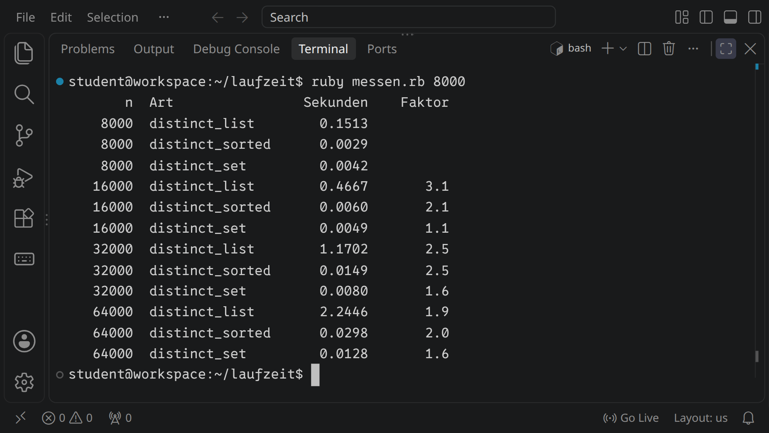769x433 pixels.
Task: Click the bash terminal profile label
Action: click(x=571, y=49)
